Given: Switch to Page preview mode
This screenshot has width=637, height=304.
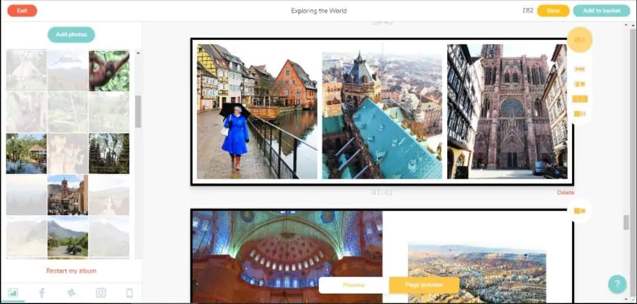Looking at the screenshot, I should pyautogui.click(x=424, y=285).
